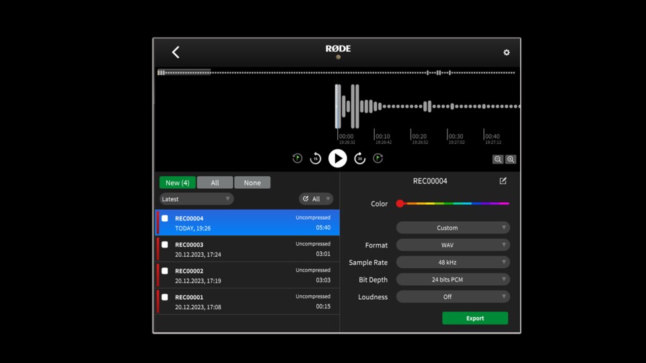646x363 pixels.
Task: Zoom out the waveform
Action: tap(498, 159)
